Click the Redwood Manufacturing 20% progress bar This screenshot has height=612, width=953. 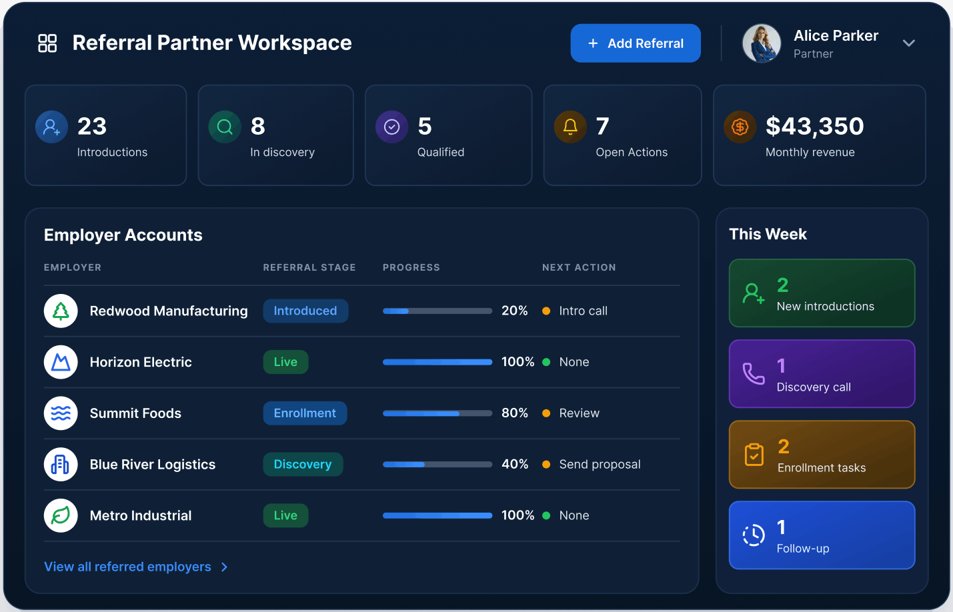(437, 311)
